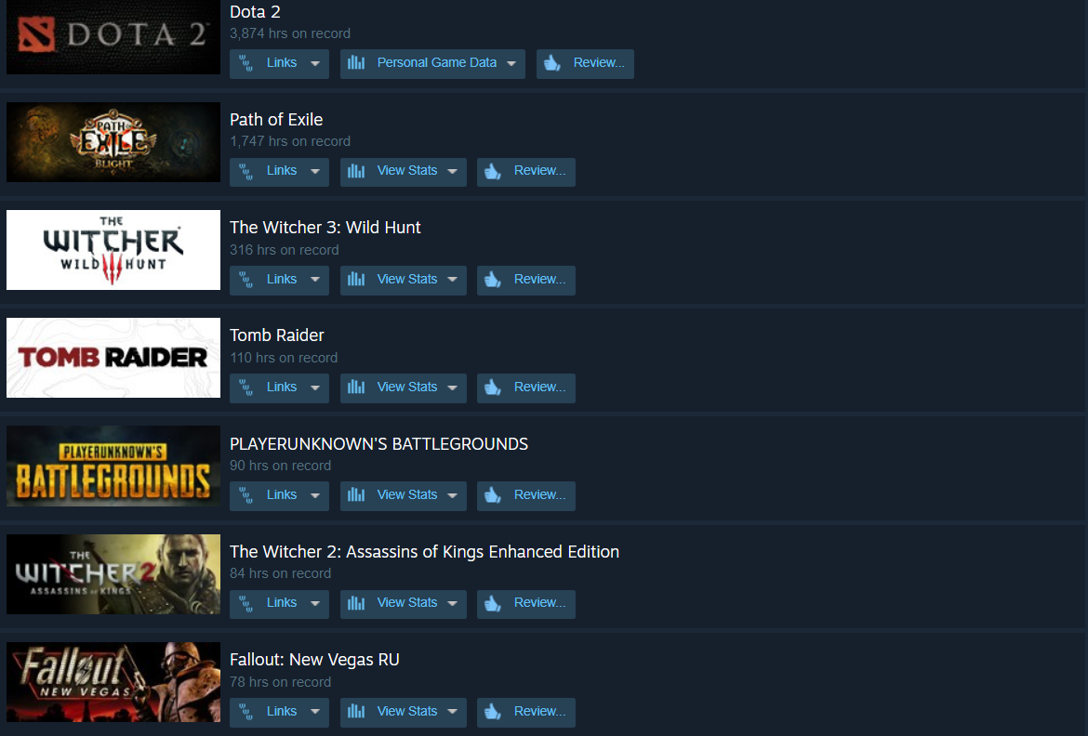Open Links dropdown arrow for Tomb Raider
This screenshot has width=1088, height=736.
coord(315,388)
